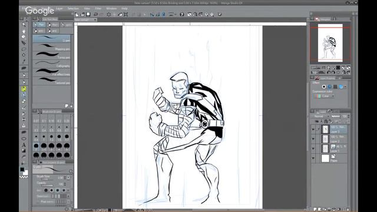Choose the Turnip pen brush preset
The width and height of the screenshot is (377, 212).
(51, 55)
